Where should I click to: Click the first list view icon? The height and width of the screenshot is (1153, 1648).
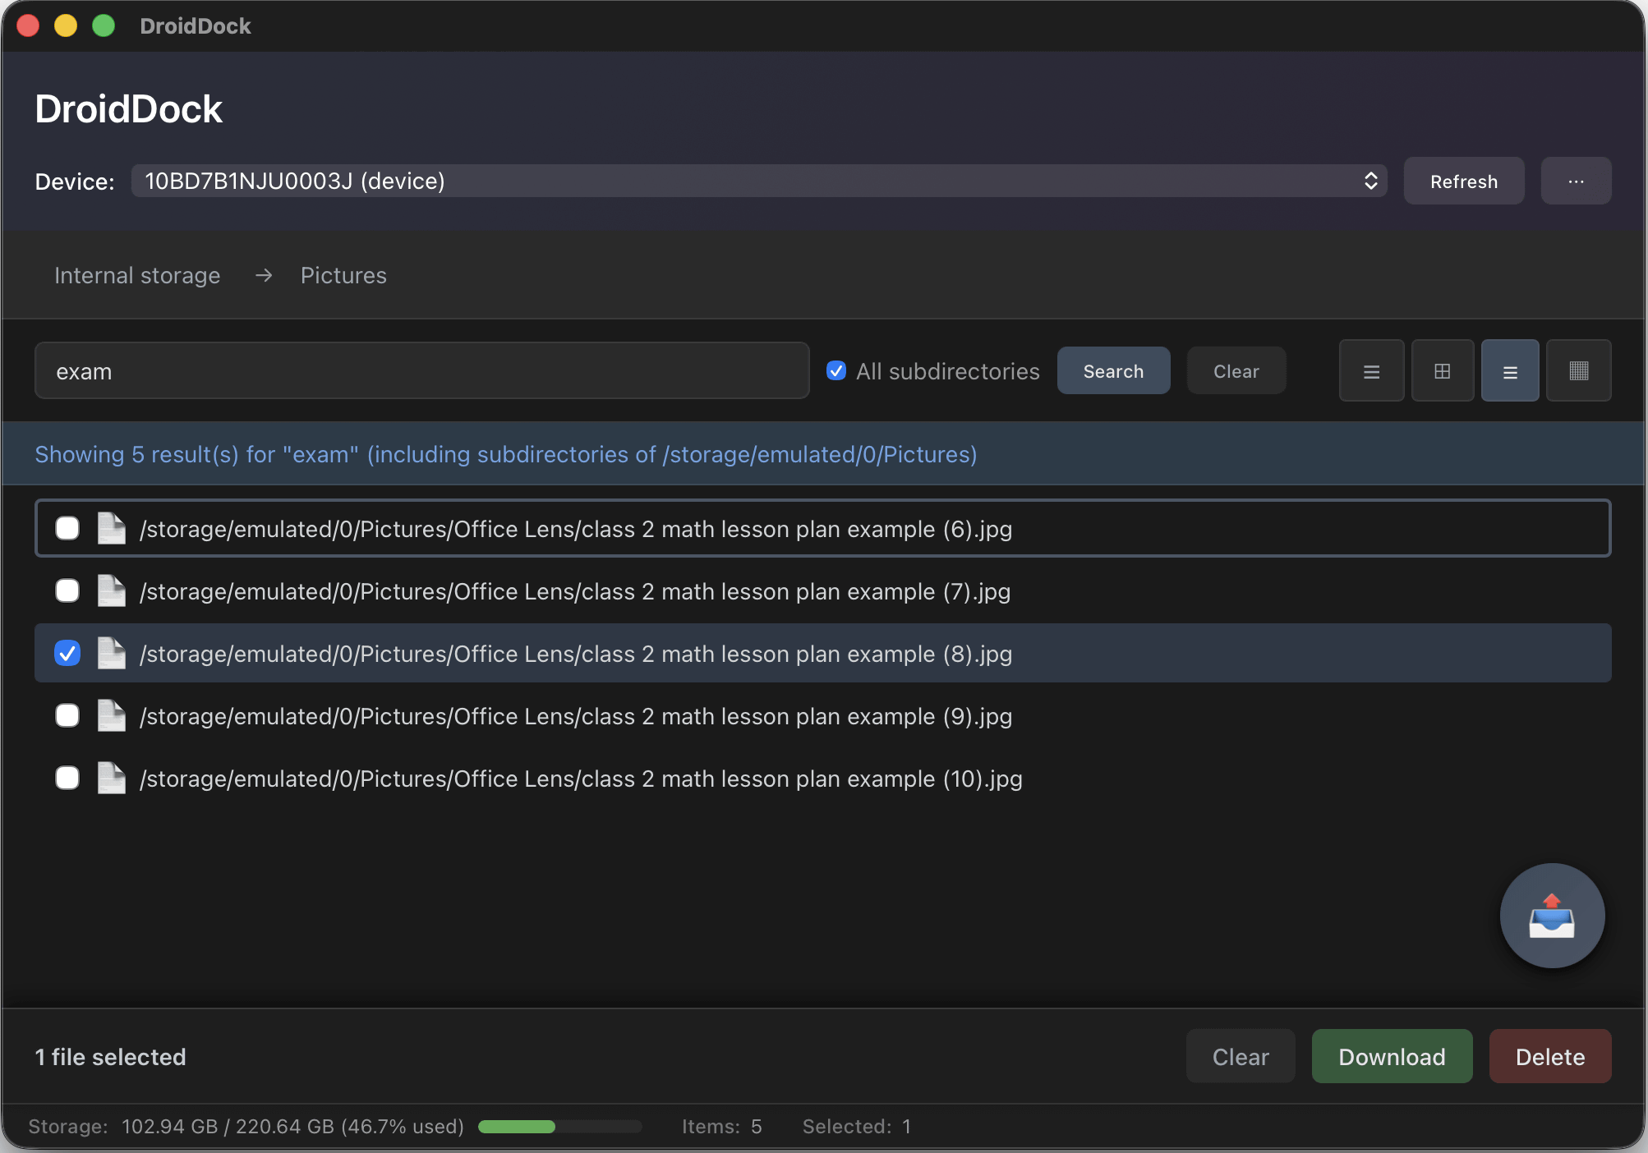[x=1371, y=371]
